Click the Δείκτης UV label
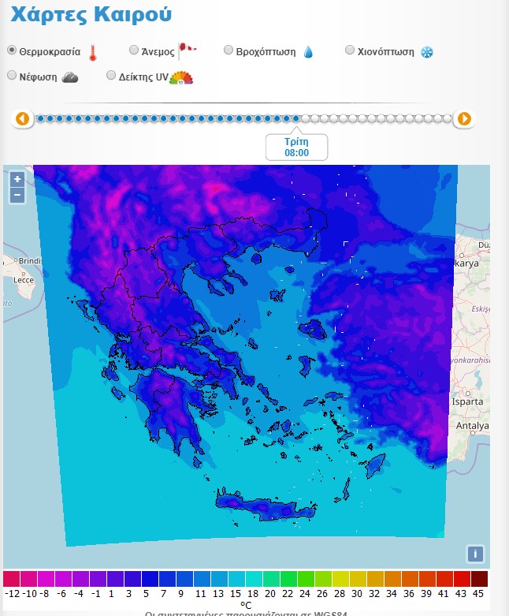 tap(143, 77)
